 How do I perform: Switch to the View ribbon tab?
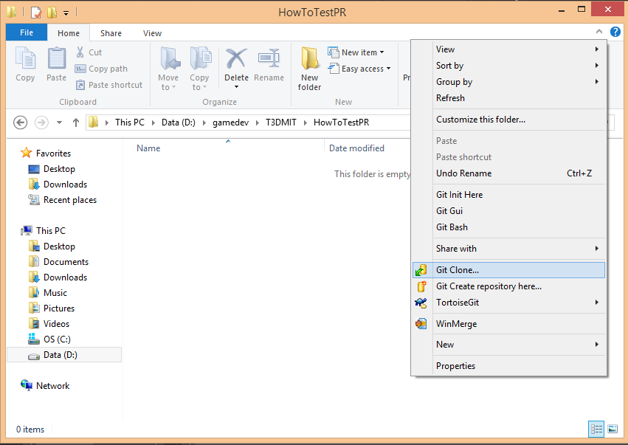coord(152,33)
